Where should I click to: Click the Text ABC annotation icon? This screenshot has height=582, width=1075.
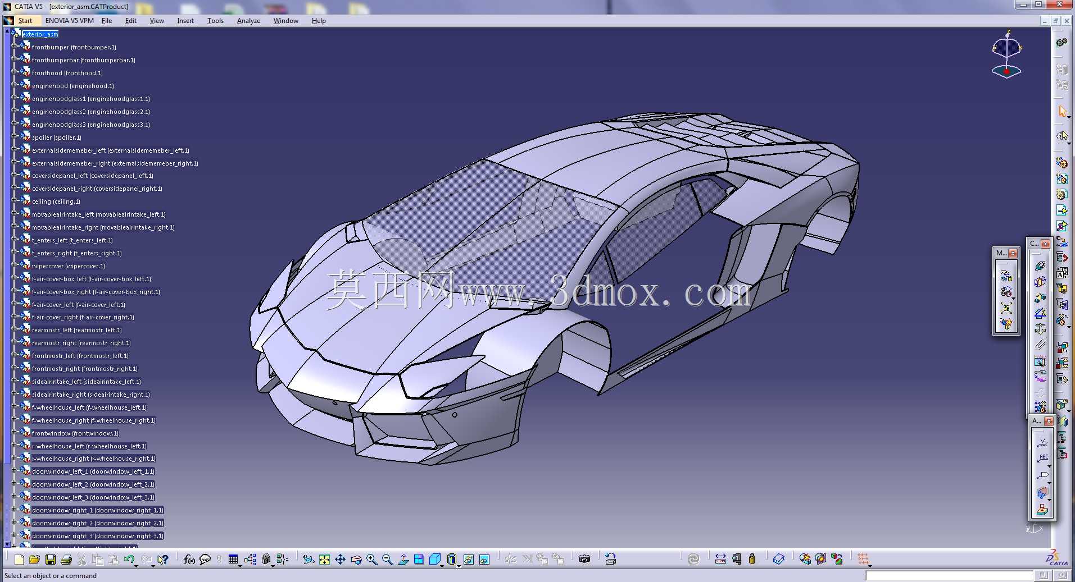[1043, 459]
